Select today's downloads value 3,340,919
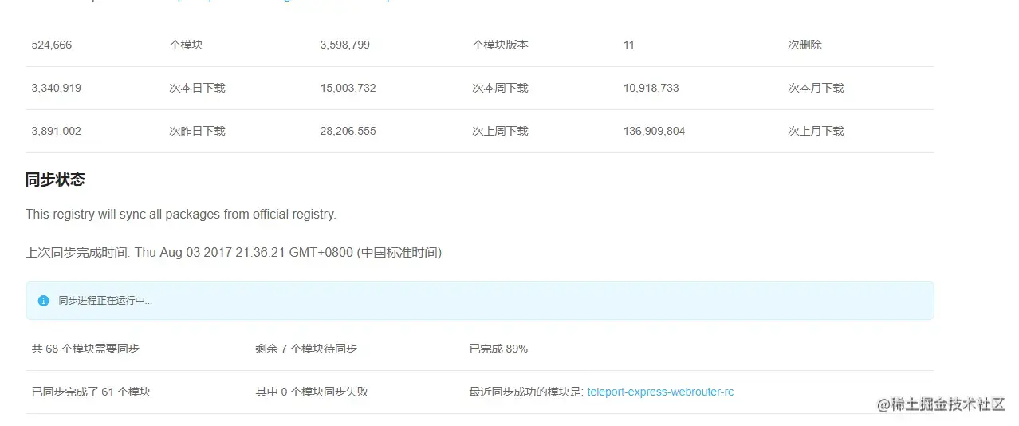Viewport: 1019px width, 426px height. coord(57,88)
